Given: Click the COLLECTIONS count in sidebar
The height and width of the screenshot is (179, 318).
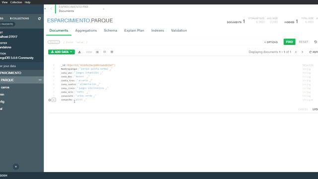Looking at the screenshot, I should (19, 18).
